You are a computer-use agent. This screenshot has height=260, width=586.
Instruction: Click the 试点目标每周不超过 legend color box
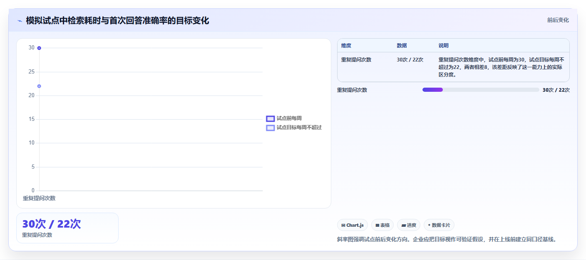tap(271, 128)
